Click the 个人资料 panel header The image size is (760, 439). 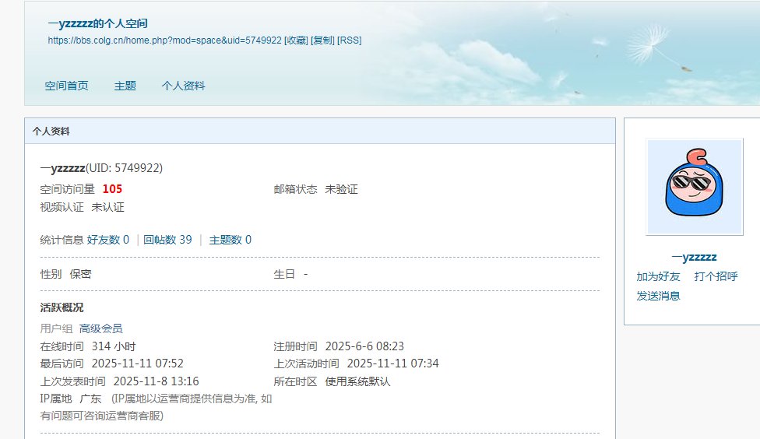click(x=320, y=131)
